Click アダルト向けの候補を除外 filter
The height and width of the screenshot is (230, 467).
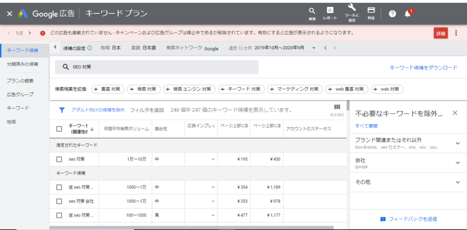[x=98, y=110]
